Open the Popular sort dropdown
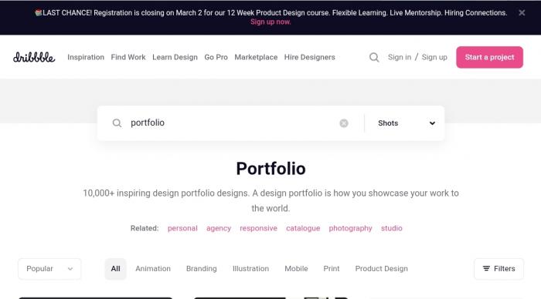The height and width of the screenshot is (299, 541). (x=49, y=269)
